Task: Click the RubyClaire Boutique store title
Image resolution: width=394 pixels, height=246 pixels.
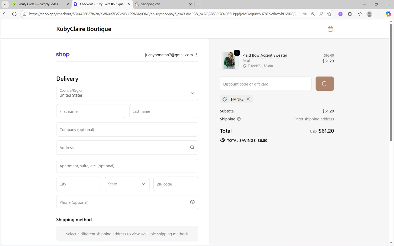Action: 84,29
